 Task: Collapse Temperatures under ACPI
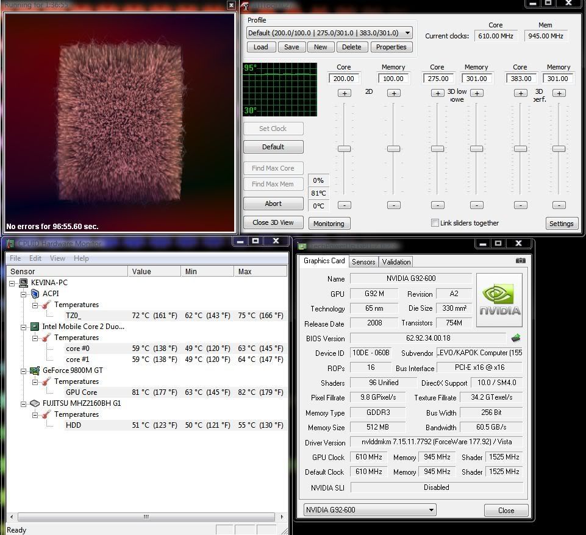35,305
